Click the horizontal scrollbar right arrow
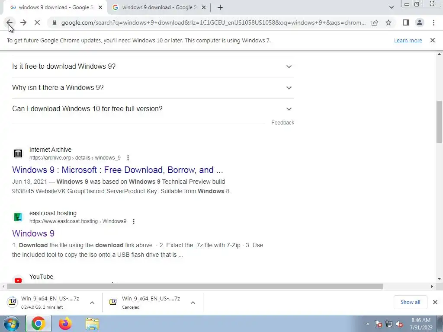443x332 pixels. click(432, 286)
